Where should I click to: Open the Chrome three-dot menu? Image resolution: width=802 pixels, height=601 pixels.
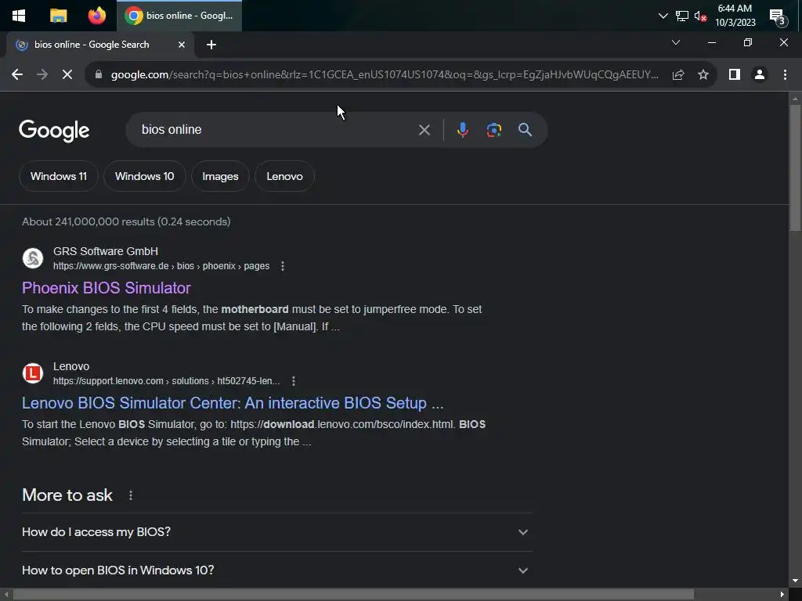tap(785, 74)
